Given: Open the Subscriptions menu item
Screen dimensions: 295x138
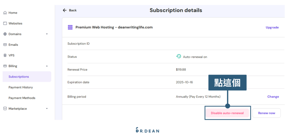Looking at the screenshot, I should click(19, 77).
